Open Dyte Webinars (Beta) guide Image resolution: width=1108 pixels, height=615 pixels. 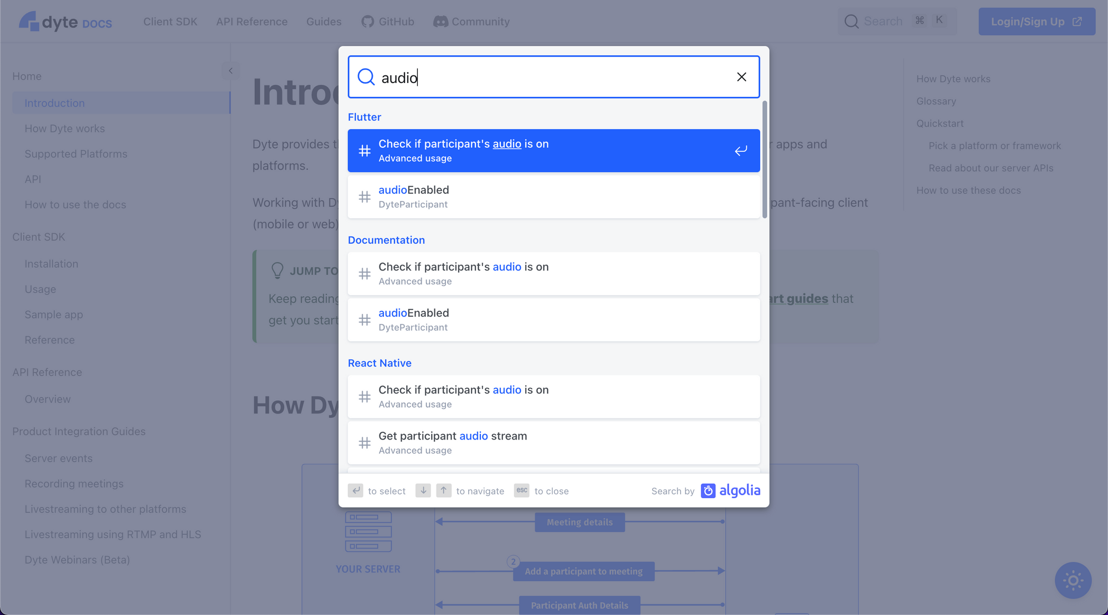(77, 560)
